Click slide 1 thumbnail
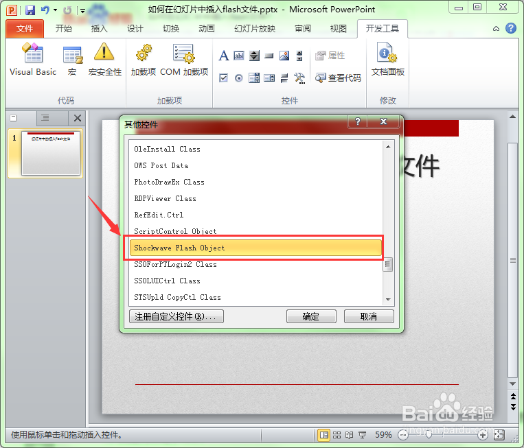This screenshot has width=524, height=448. click(51, 153)
